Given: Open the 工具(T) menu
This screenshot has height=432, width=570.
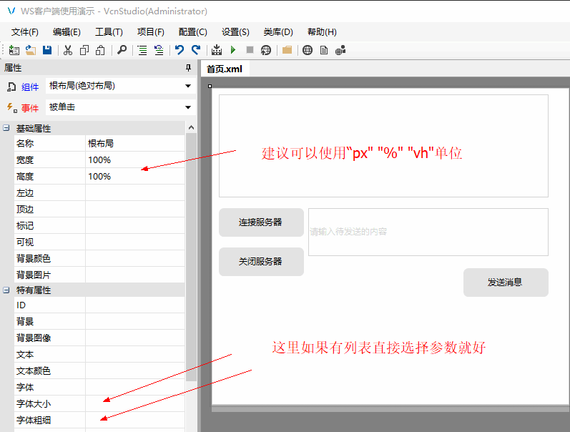Looking at the screenshot, I should 109,32.
